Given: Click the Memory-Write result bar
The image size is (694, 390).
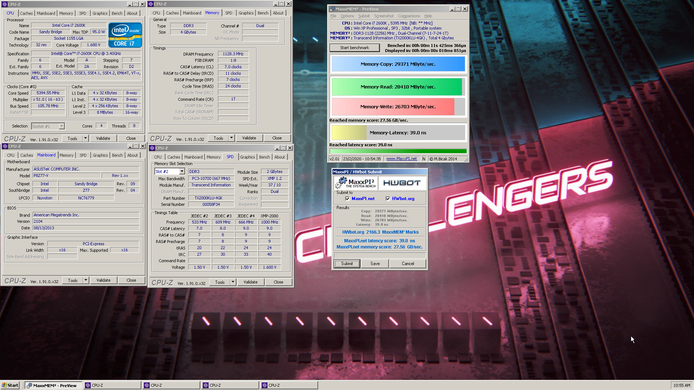Looking at the screenshot, I should click(x=398, y=107).
